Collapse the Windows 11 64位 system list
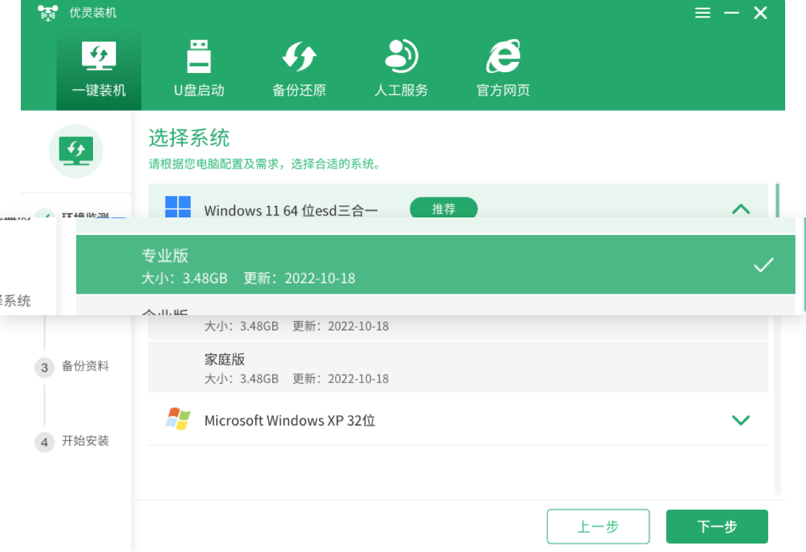Viewport: 806px width, 552px height. [741, 209]
